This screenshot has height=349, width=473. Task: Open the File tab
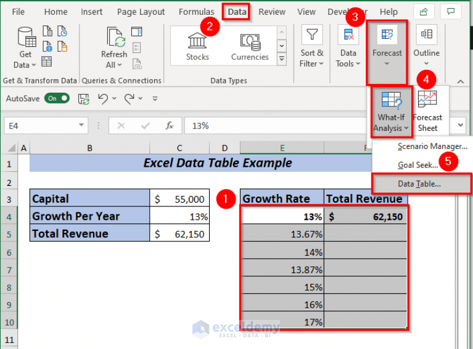pos(18,12)
